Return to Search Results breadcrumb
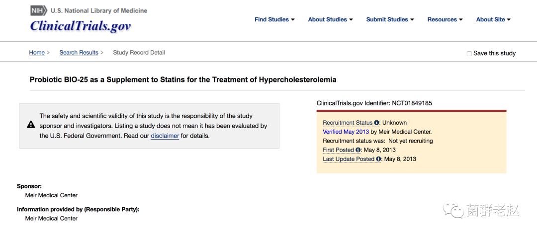 79,53
